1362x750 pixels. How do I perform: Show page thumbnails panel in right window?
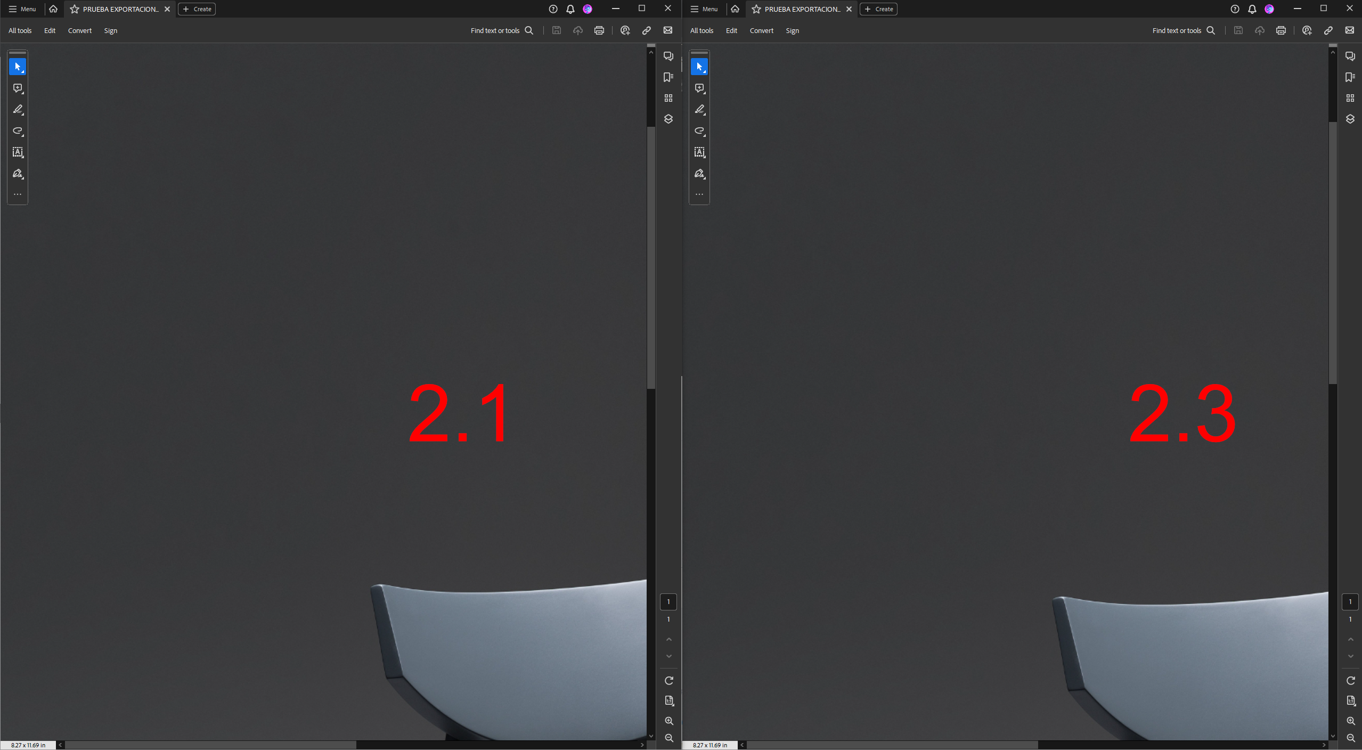coord(1350,98)
